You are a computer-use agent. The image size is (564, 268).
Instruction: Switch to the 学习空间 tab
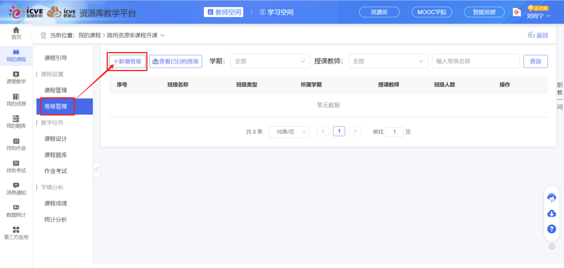point(276,12)
